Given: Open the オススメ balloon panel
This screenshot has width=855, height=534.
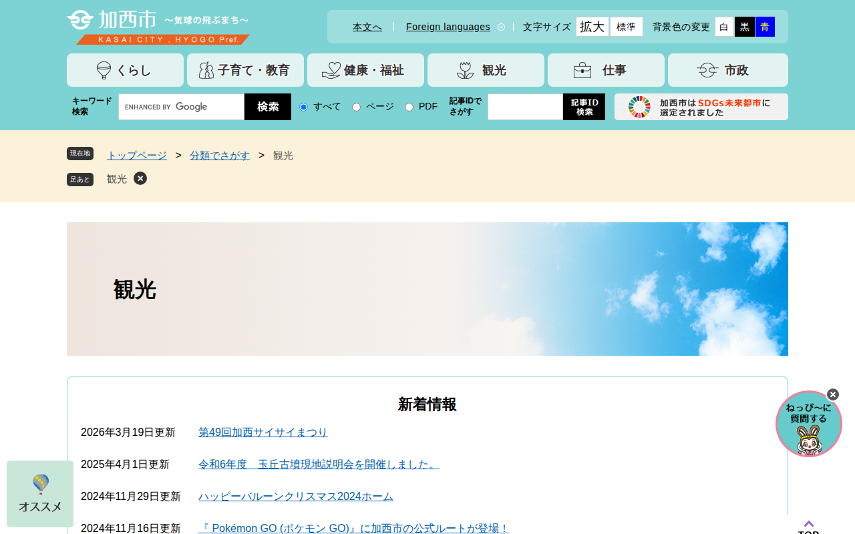Looking at the screenshot, I should click(40, 494).
